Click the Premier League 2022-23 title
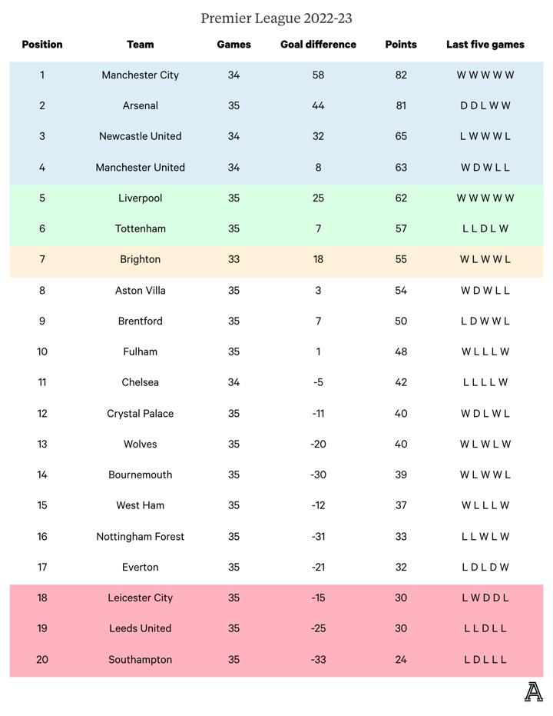 click(276, 18)
